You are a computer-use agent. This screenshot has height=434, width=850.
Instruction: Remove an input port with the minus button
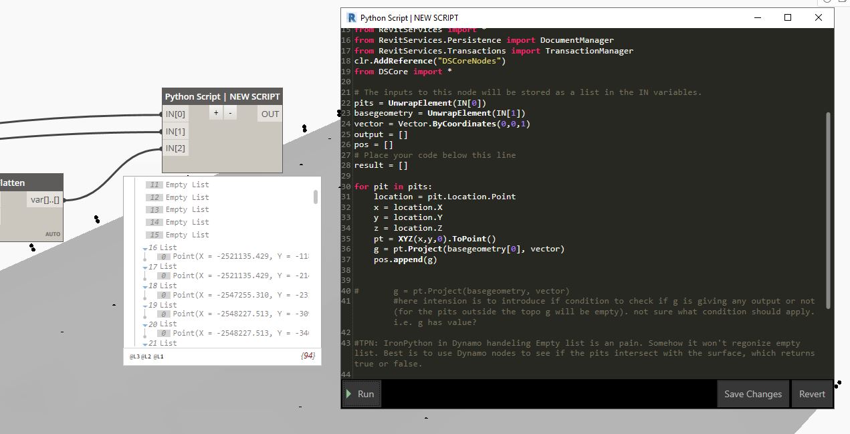230,113
